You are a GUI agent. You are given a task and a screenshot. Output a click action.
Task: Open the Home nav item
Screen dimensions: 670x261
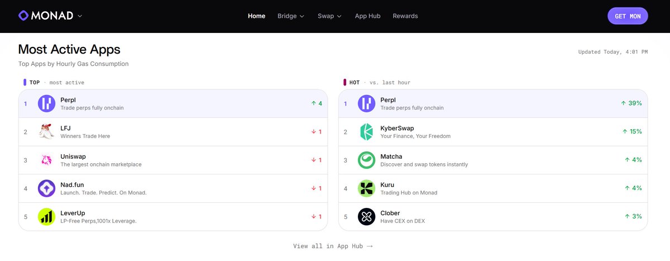(256, 16)
